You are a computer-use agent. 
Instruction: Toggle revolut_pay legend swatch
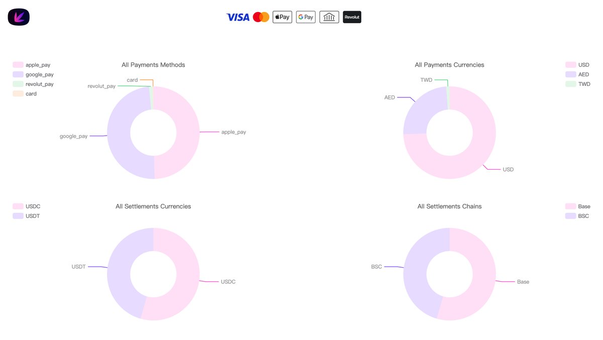18,84
